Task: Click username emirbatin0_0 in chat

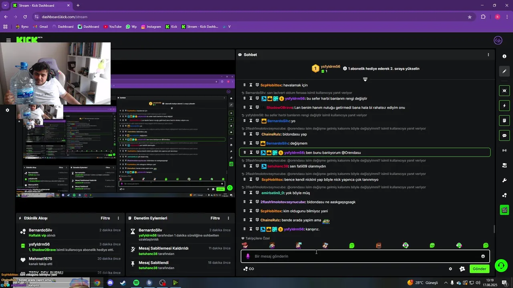Action: click(x=273, y=193)
